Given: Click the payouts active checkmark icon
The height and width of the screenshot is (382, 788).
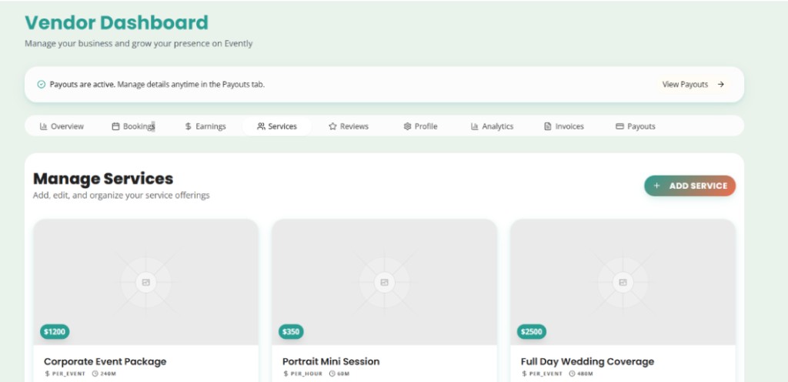Looking at the screenshot, I should point(42,85).
